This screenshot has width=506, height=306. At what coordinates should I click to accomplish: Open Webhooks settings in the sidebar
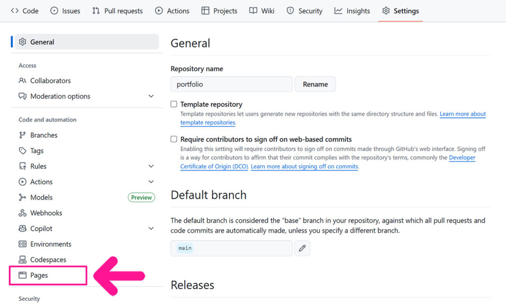(46, 213)
